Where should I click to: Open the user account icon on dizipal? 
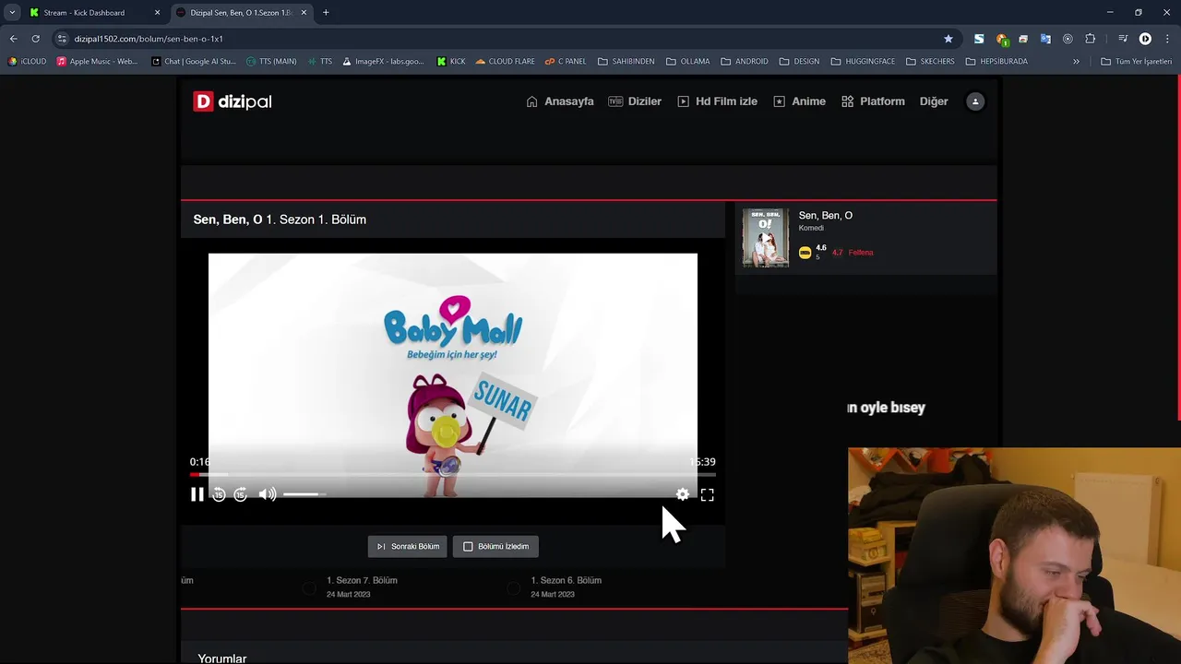tap(975, 101)
